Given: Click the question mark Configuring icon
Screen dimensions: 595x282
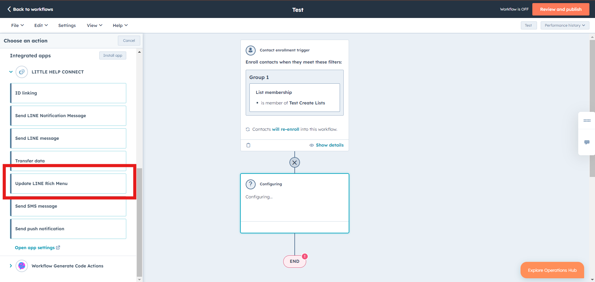Looking at the screenshot, I should 251,184.
